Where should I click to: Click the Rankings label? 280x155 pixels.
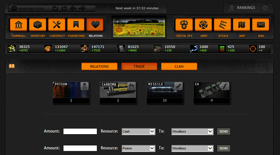click(x=246, y=8)
